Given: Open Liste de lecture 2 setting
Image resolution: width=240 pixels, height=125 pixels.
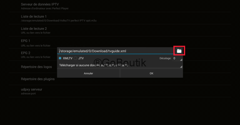Looking at the screenshot, I should 120,30.
